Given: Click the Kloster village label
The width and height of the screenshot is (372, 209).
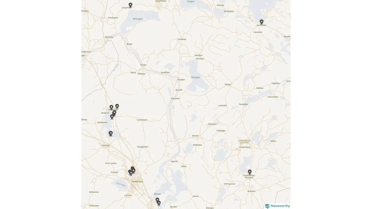Looking at the screenshot, I should 228,84.
